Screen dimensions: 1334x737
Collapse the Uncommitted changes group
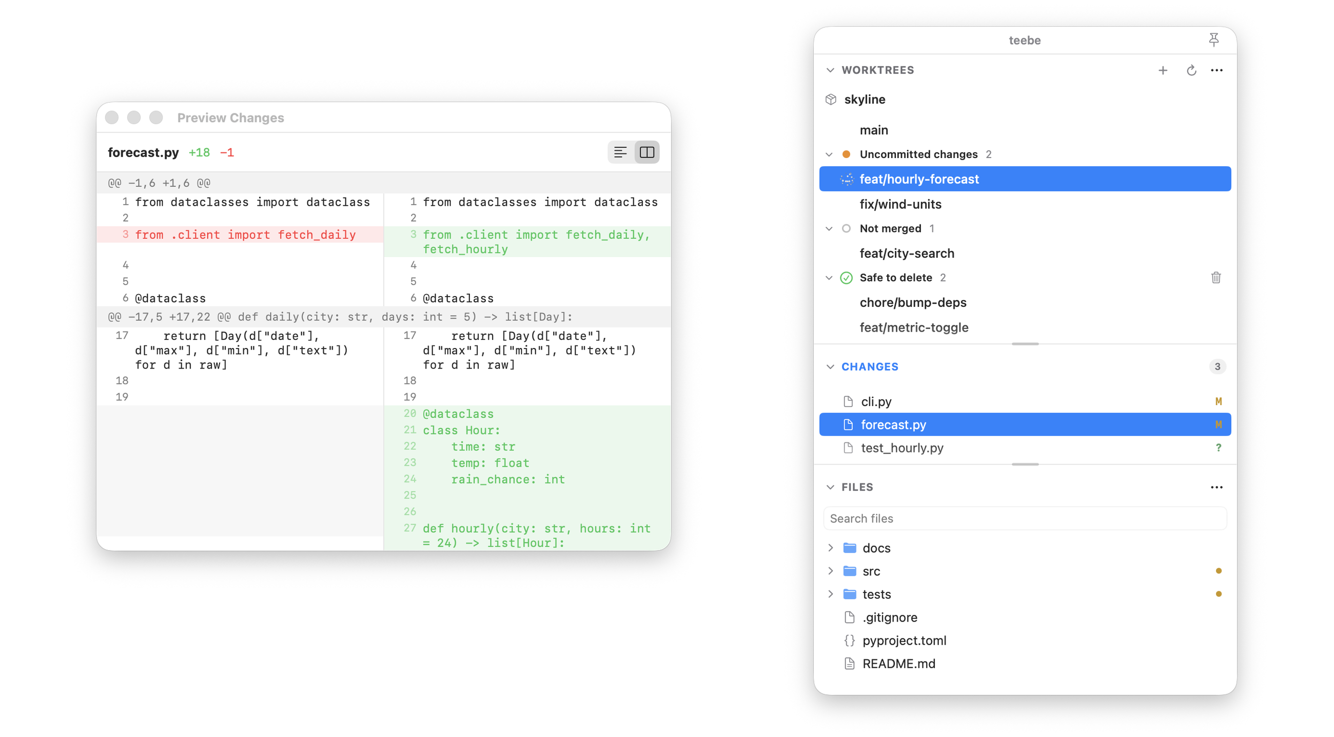point(829,155)
